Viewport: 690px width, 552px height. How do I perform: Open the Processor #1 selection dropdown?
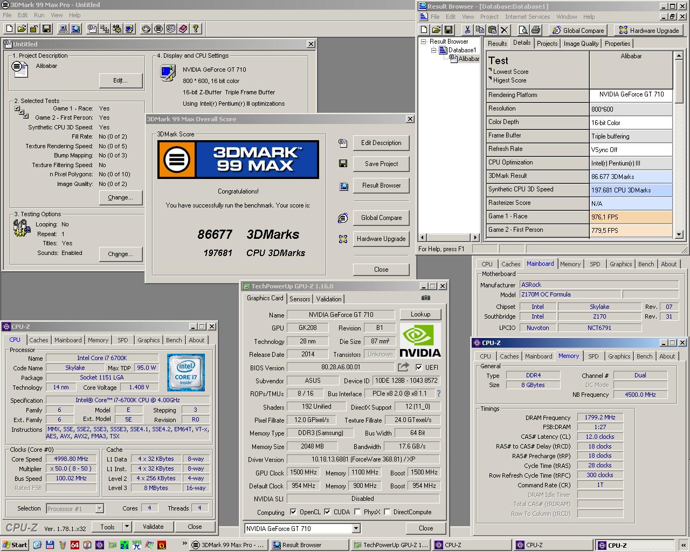point(99,508)
